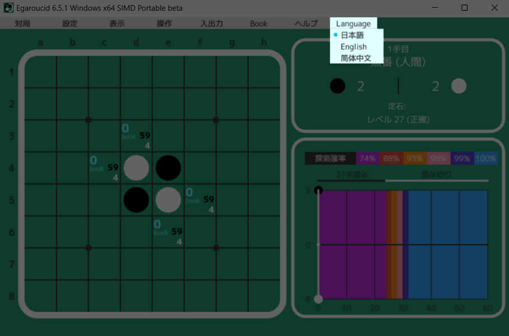This screenshot has height=336, width=509.
Task: Click the white player disc icon in score panel
Action: 459,86
